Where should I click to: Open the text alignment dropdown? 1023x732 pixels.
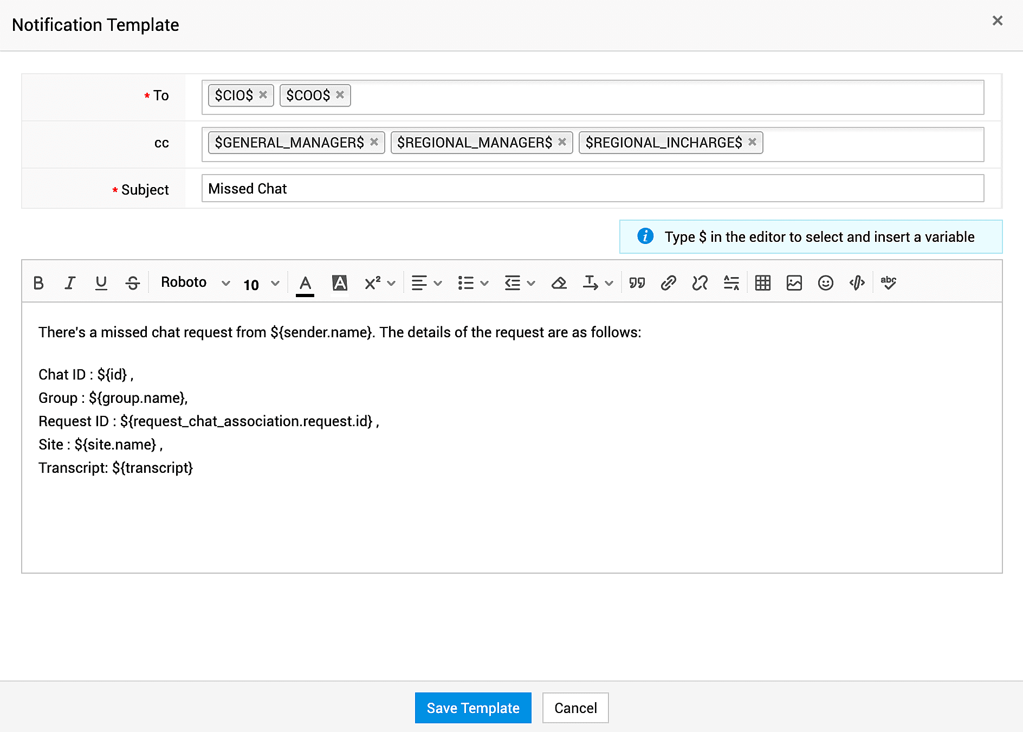pyautogui.click(x=426, y=283)
